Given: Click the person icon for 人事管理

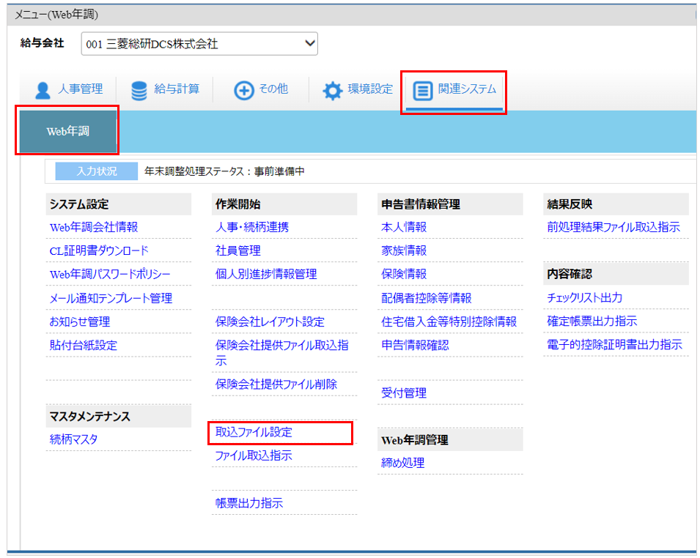Looking at the screenshot, I should tap(43, 90).
